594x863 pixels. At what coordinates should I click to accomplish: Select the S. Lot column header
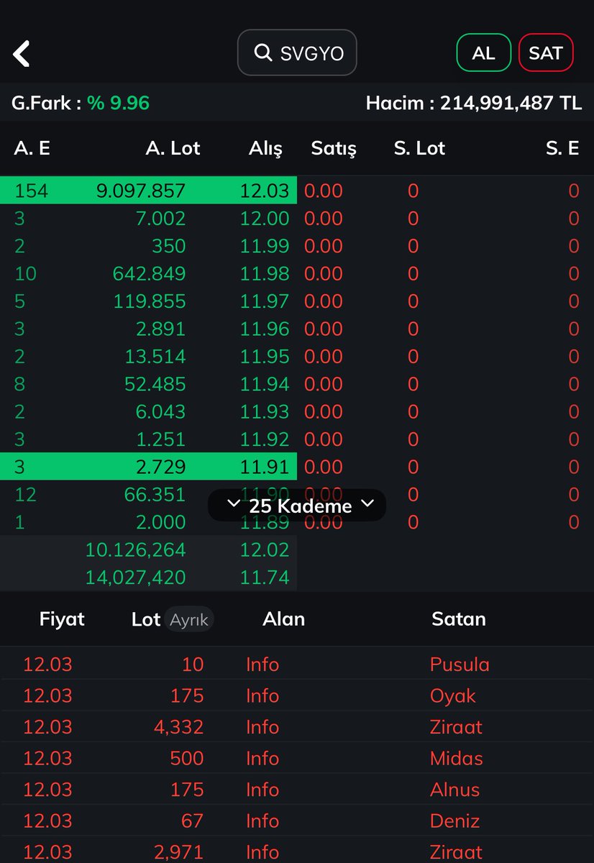pyautogui.click(x=419, y=148)
